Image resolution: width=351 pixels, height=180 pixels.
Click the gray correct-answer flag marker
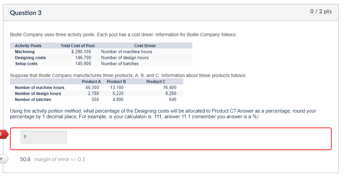(4, 159)
